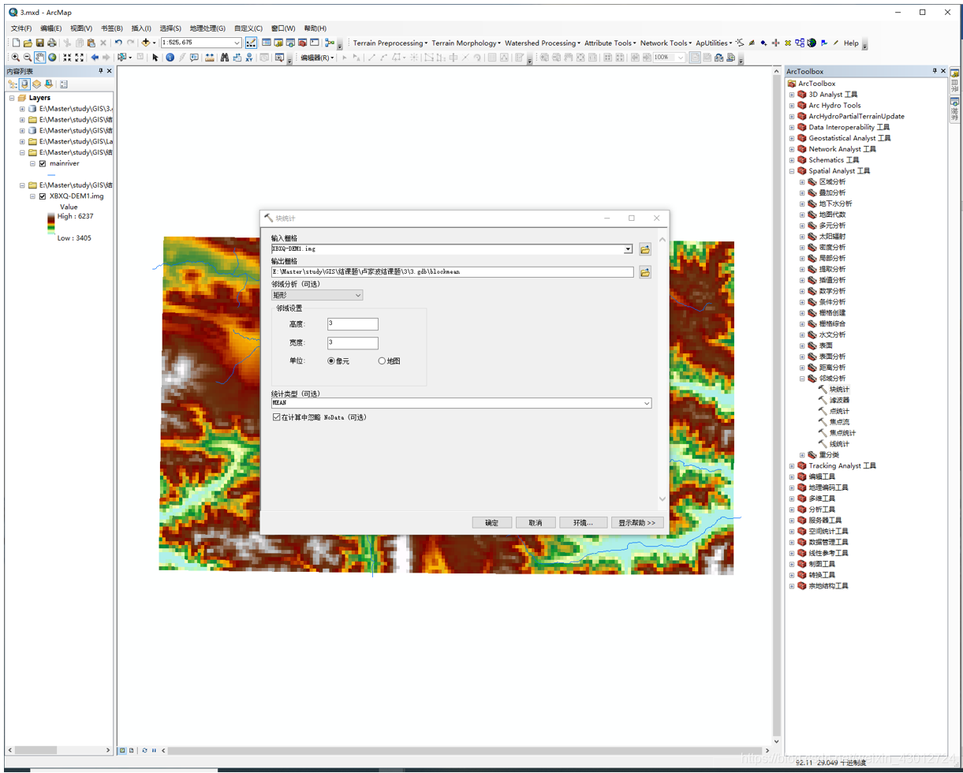Click the 显示帮助 >> button
963x773 pixels.
click(x=637, y=523)
